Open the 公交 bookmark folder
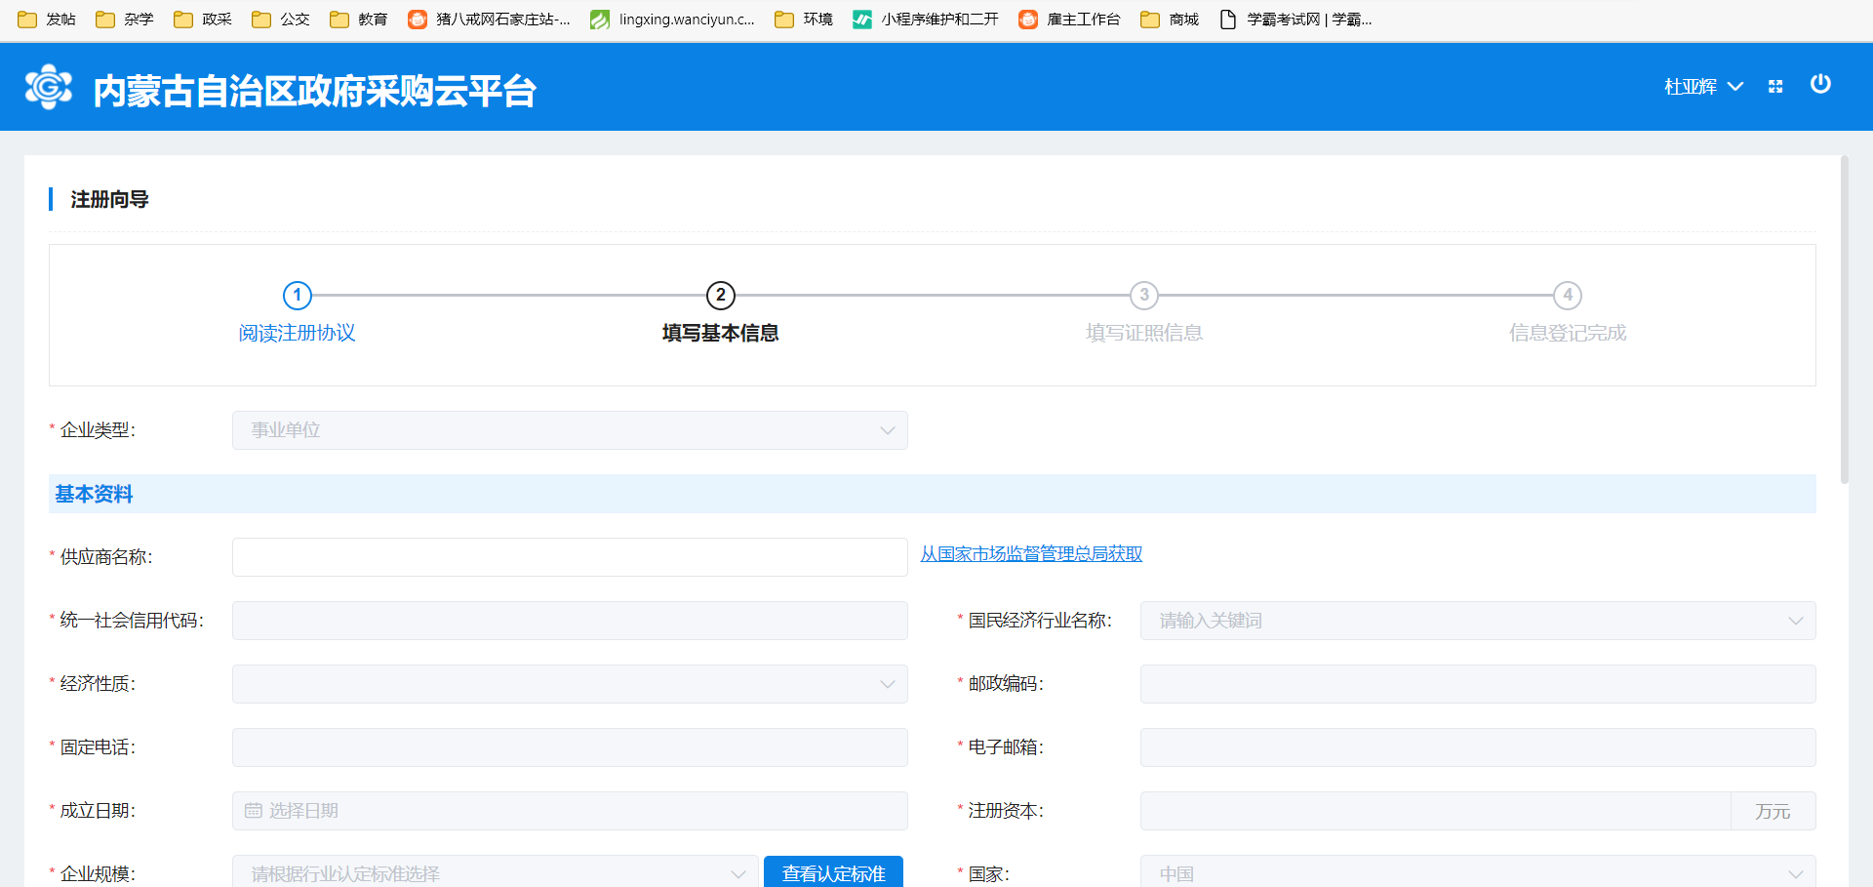1873x887 pixels. pyautogui.click(x=281, y=20)
